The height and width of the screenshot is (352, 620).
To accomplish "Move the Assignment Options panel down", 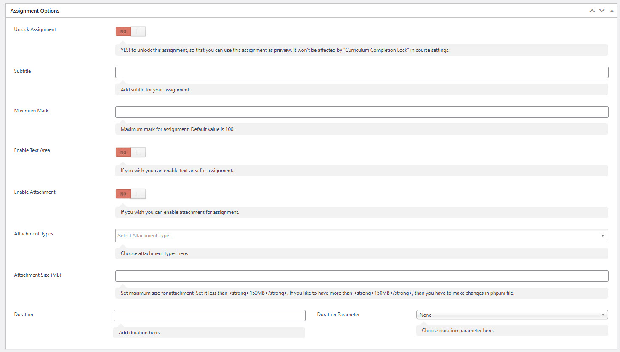I will click(x=602, y=11).
